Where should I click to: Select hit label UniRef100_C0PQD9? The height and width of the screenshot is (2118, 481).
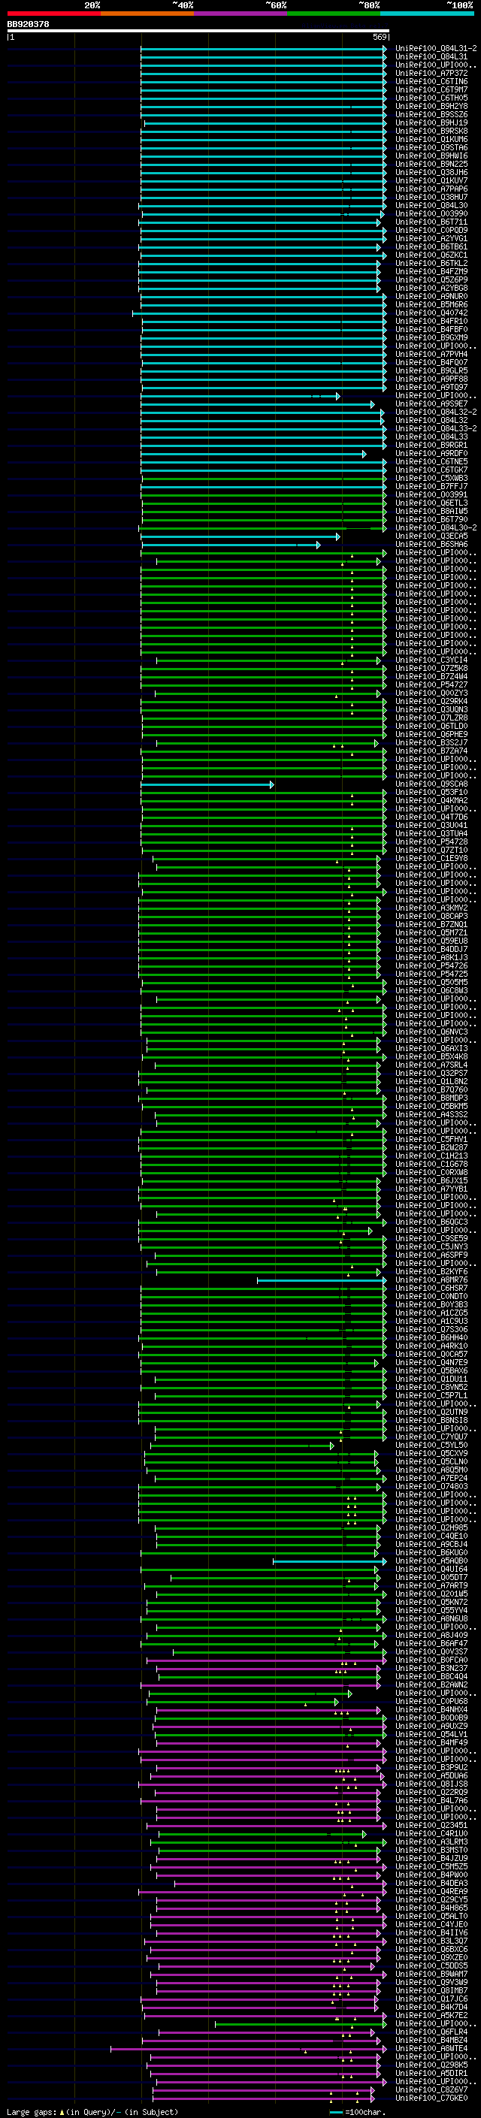[x=431, y=230]
